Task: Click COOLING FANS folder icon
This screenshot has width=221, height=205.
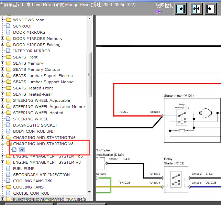Action: 9,187
